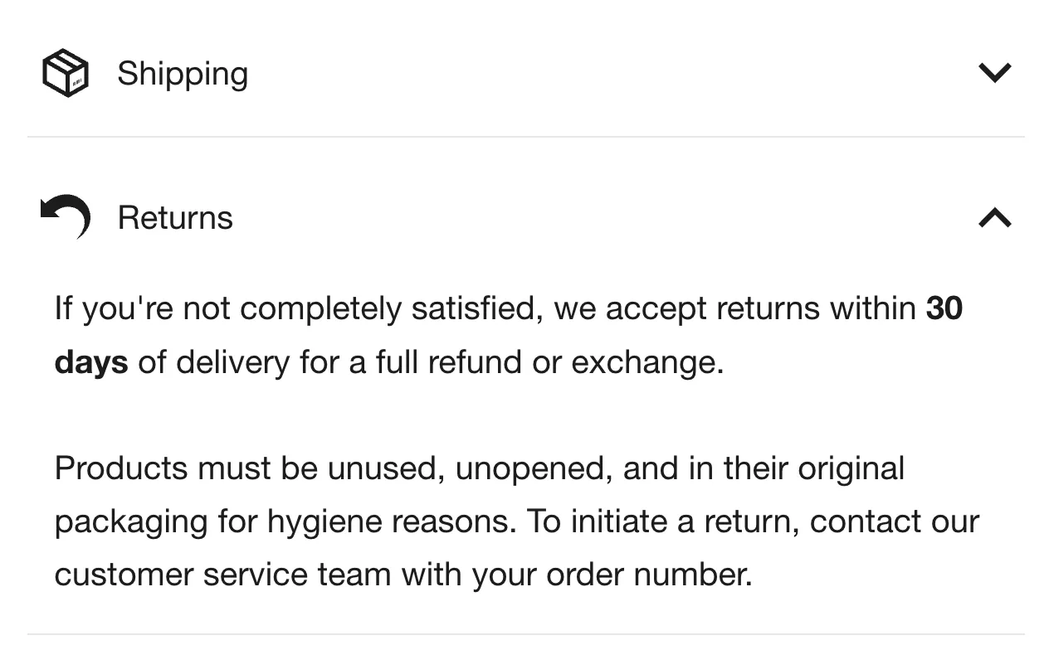Click the bold "30" text
This screenshot has height=645, width=1049.
(944, 308)
